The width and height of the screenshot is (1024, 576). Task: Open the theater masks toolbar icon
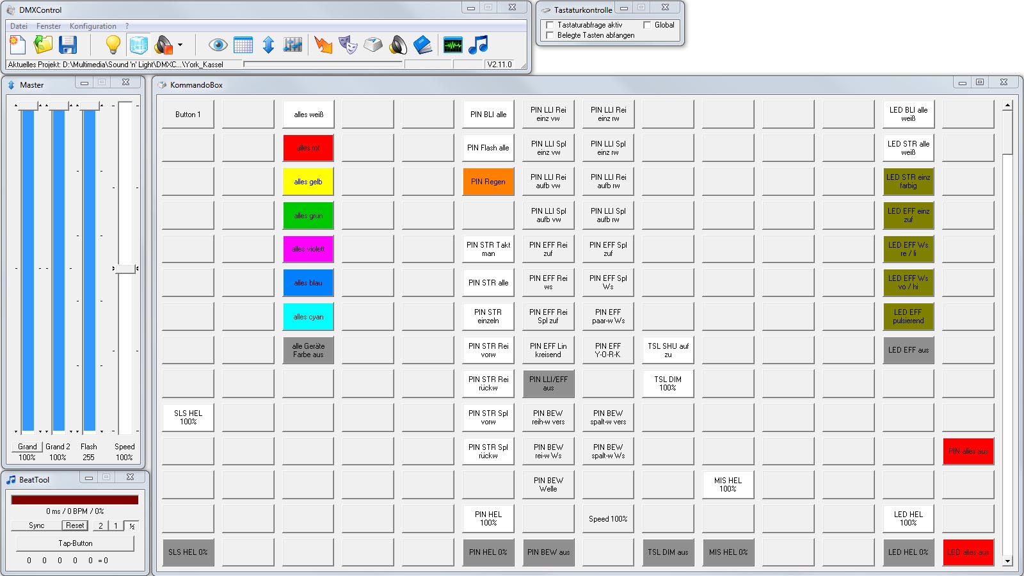coord(348,45)
